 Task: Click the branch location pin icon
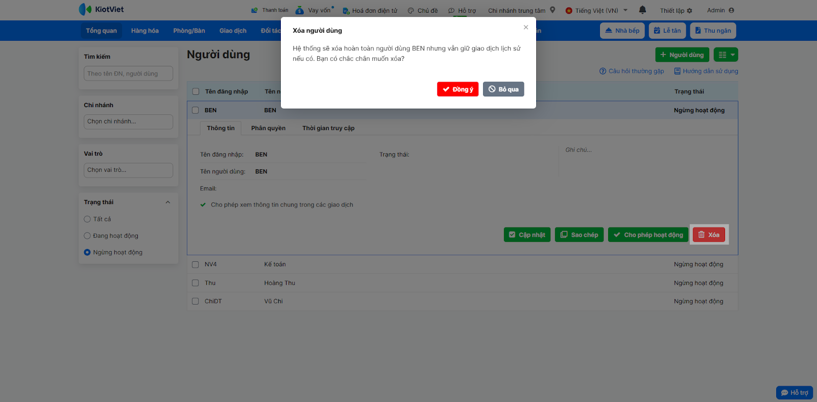[552, 10]
